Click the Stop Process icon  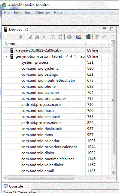pyautogui.click(x=69, y=37)
